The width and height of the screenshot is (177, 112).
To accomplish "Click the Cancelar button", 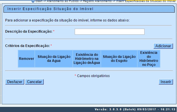I will coord(34,82).
